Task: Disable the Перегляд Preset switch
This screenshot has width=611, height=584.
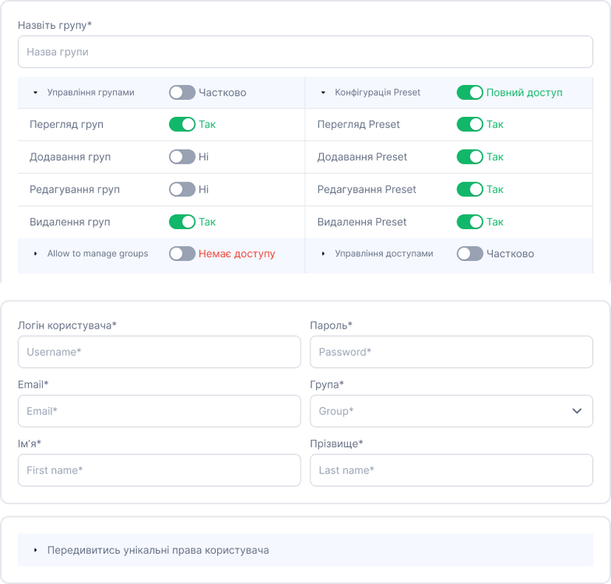Action: click(x=469, y=125)
